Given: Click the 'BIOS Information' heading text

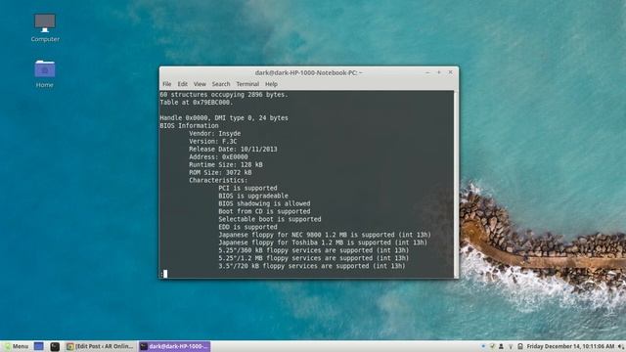Looking at the screenshot, I should tap(189, 126).
